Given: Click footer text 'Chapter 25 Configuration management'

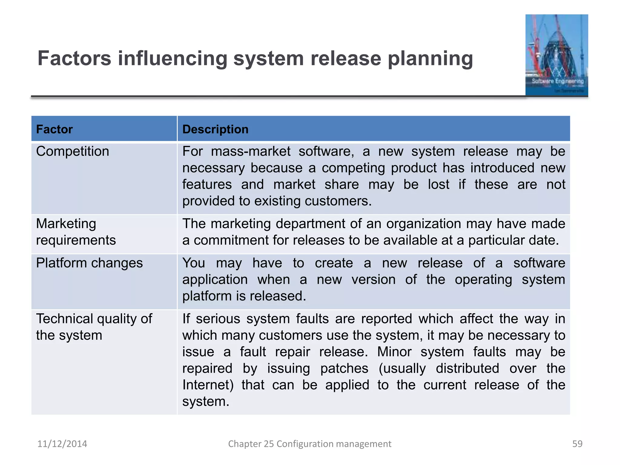Looking at the screenshot, I should 310,444.
